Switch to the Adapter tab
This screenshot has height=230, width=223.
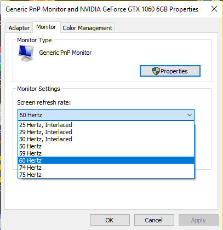click(x=19, y=28)
